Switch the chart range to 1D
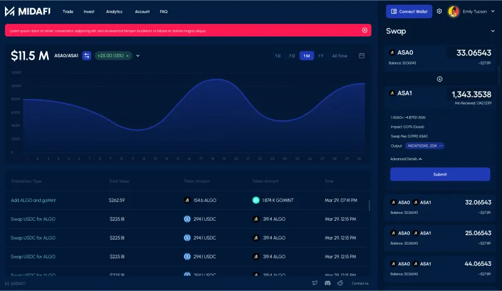The height and width of the screenshot is (291, 502). click(277, 56)
